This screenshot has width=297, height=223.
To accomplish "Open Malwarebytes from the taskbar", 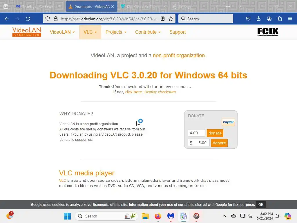I will 171,216.
